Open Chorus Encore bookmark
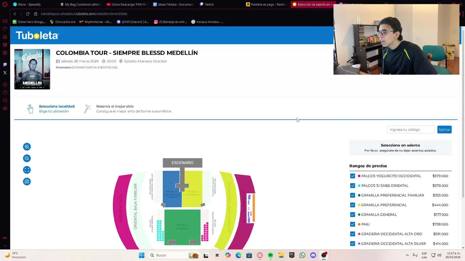This screenshot has width=465, height=261. tap(62, 22)
